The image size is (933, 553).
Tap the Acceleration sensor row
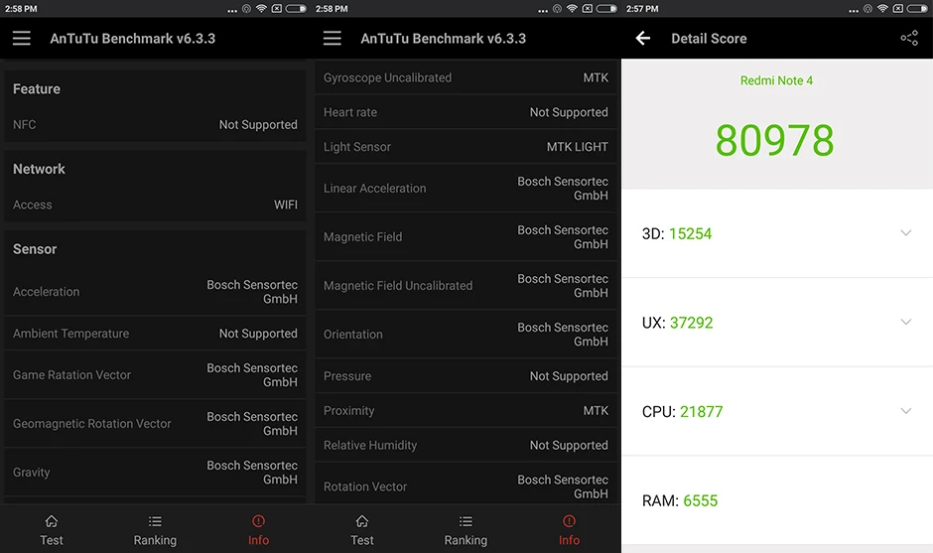(155, 292)
